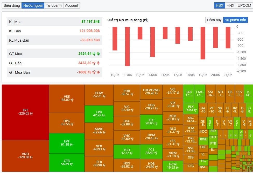Click the green CTR treemap cell
Screen dimensions: 253x173
click(x=67, y=163)
